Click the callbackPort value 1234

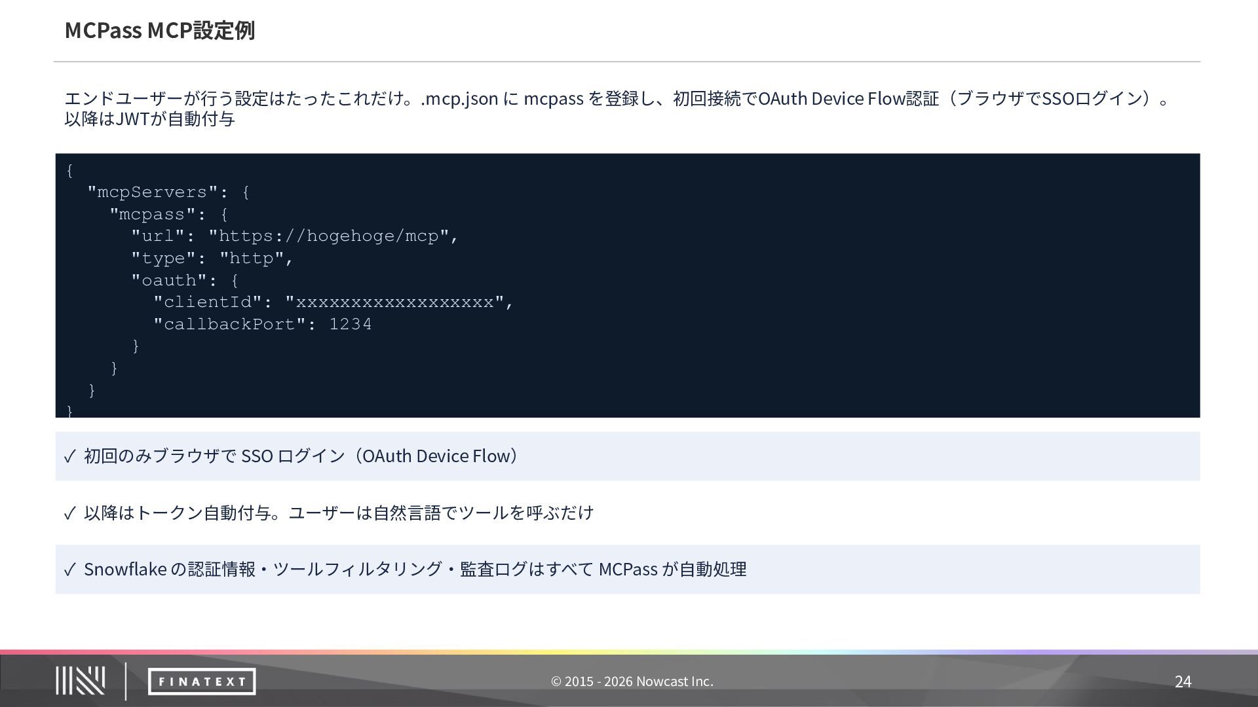pos(350,324)
